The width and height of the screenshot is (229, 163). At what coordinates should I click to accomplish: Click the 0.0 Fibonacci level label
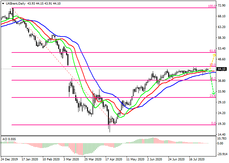(x=213, y=123)
